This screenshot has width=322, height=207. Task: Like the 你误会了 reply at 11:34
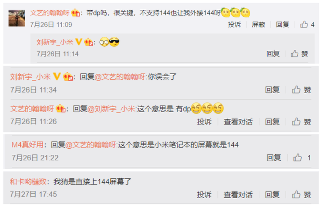(x=301, y=90)
